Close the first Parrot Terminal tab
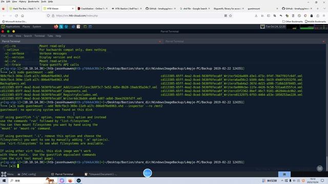The height and width of the screenshot is (184, 328). [x=160, y=41]
